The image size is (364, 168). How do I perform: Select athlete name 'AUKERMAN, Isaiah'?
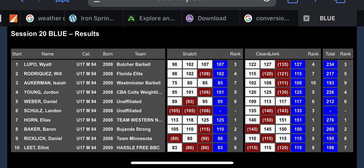(45, 83)
